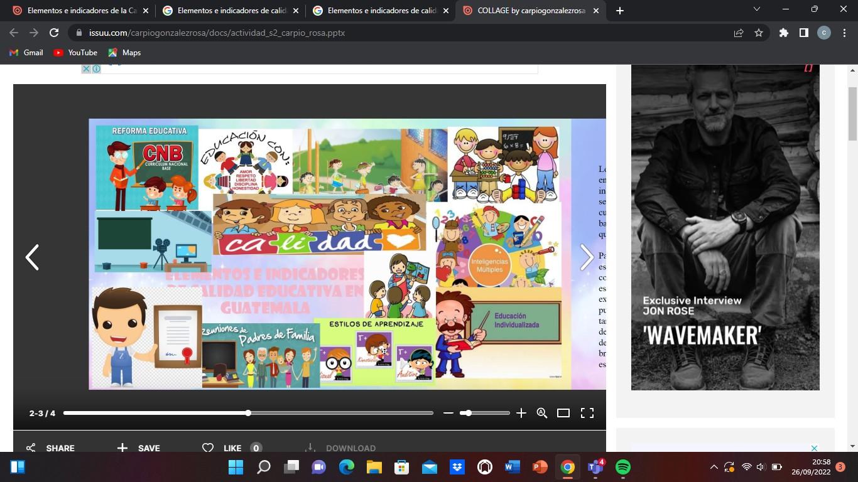
Task: Open Chrome profile avatar
Action: (823, 33)
